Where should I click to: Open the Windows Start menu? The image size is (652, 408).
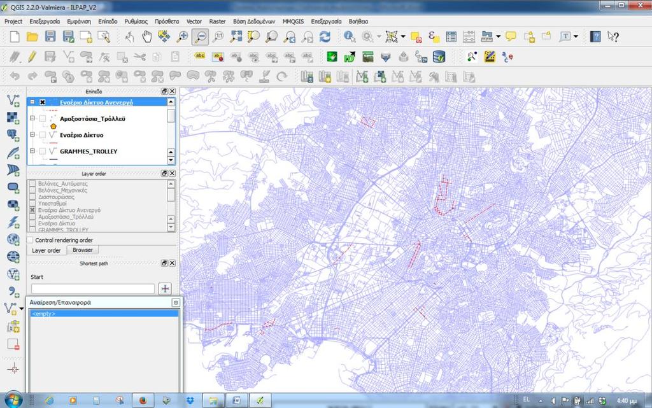(x=13, y=400)
